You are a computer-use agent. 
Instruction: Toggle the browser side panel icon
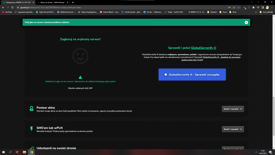(263, 7)
